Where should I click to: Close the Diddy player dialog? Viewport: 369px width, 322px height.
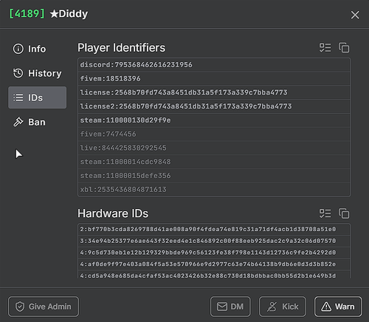[355, 15]
